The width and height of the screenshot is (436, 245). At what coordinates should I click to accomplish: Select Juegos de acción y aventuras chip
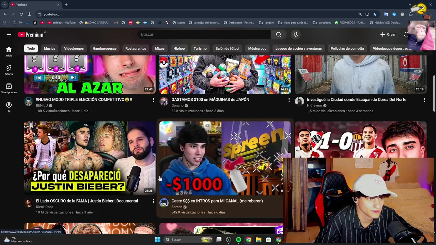point(298,48)
